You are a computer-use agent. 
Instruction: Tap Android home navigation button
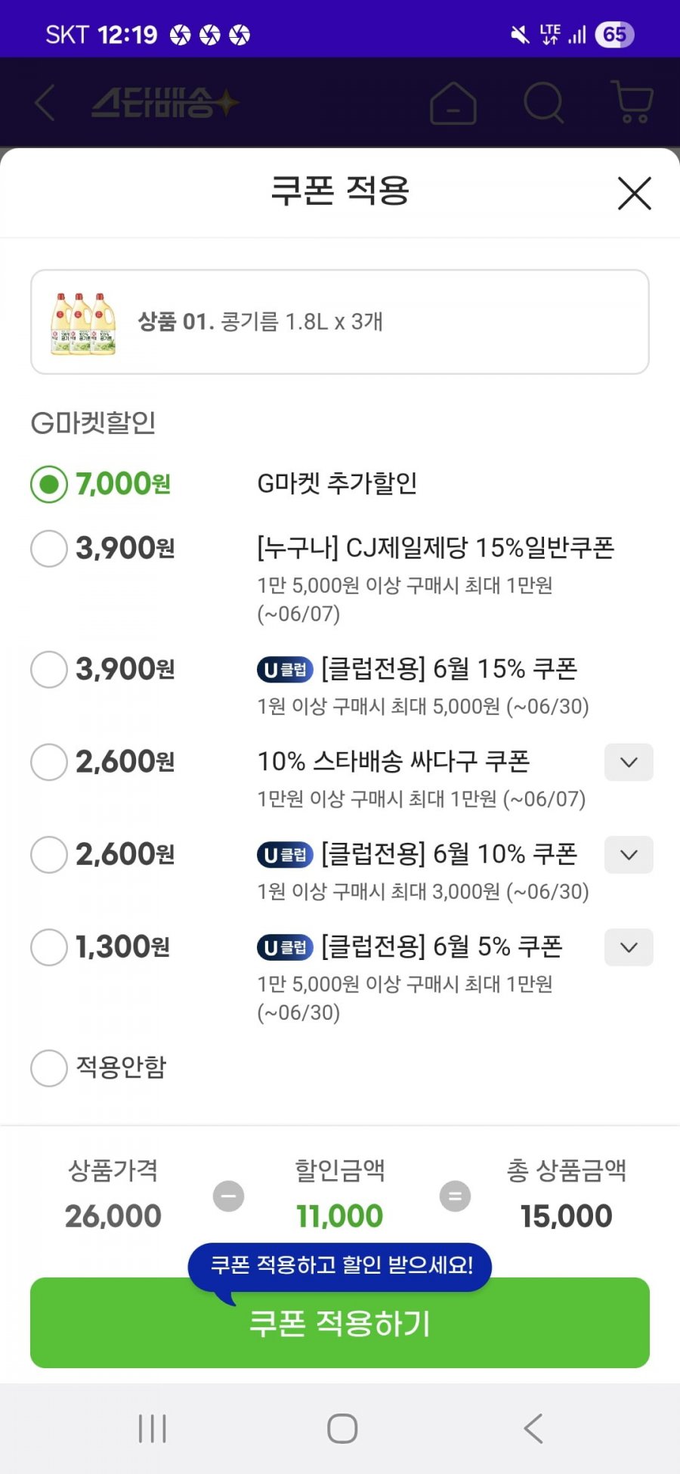(342, 1429)
